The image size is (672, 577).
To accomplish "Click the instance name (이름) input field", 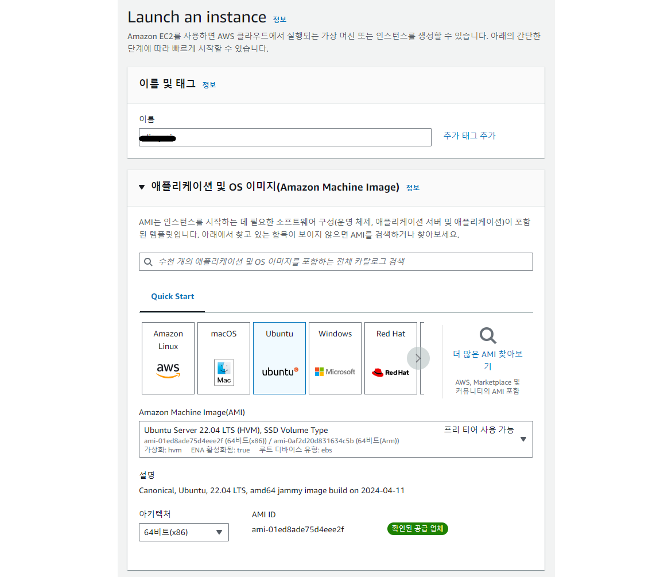I will 285,137.
